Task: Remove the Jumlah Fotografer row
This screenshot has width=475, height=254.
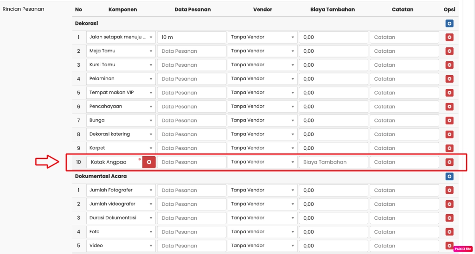Action: click(449, 190)
